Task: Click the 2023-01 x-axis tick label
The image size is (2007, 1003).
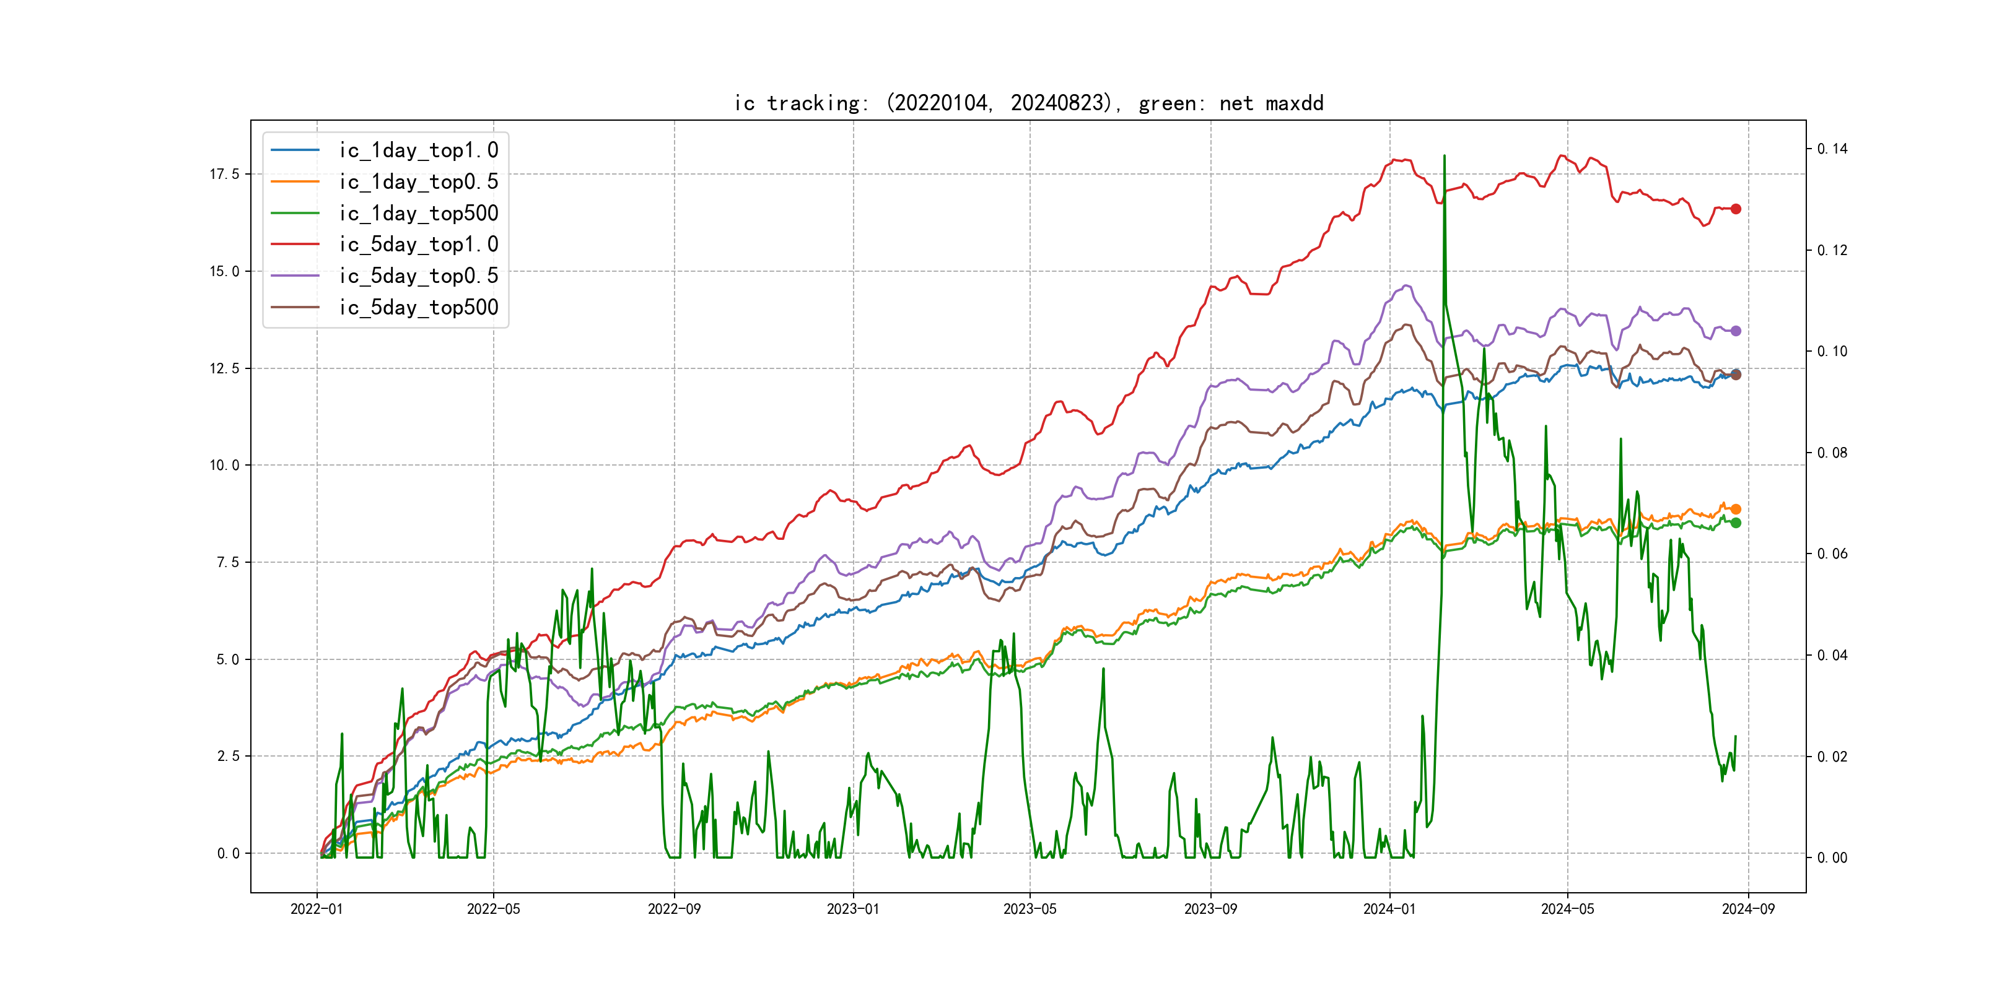Action: (852, 909)
